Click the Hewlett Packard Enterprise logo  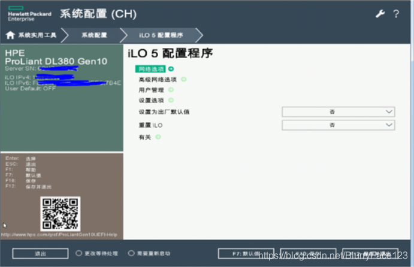click(29, 14)
